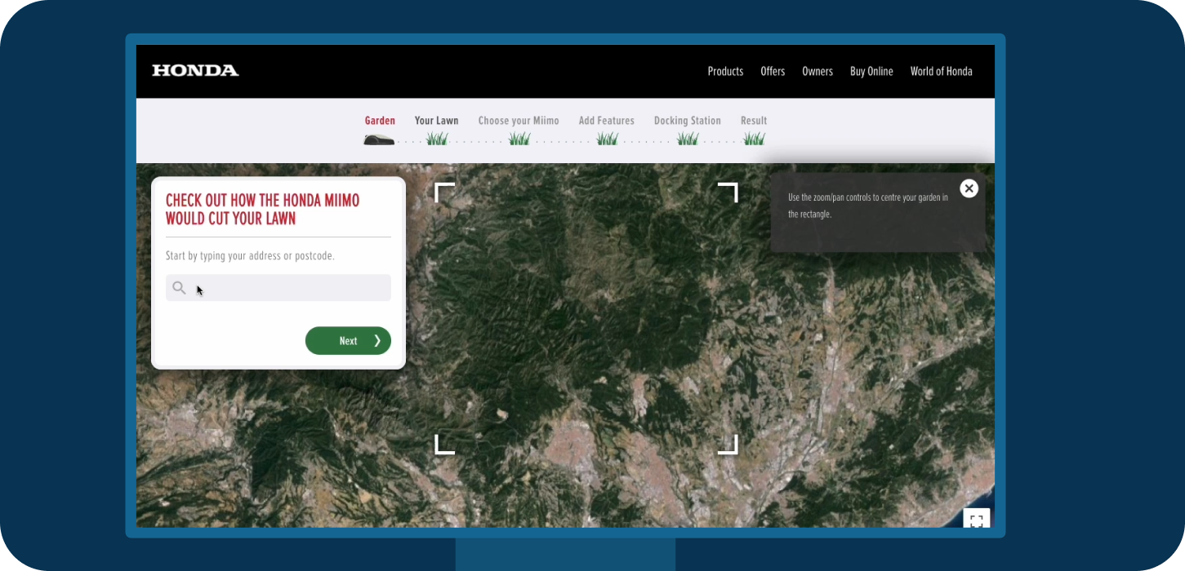This screenshot has height=571, width=1185.
Task: Click the green Next button
Action: [x=348, y=341]
